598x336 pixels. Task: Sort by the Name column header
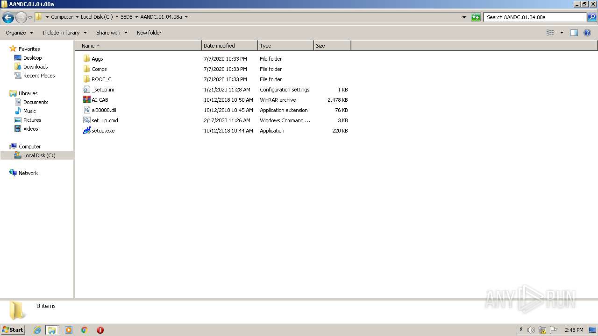tap(138, 46)
